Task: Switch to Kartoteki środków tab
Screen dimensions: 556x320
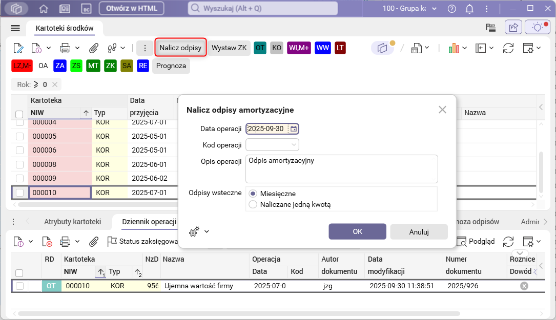Action: (65, 28)
